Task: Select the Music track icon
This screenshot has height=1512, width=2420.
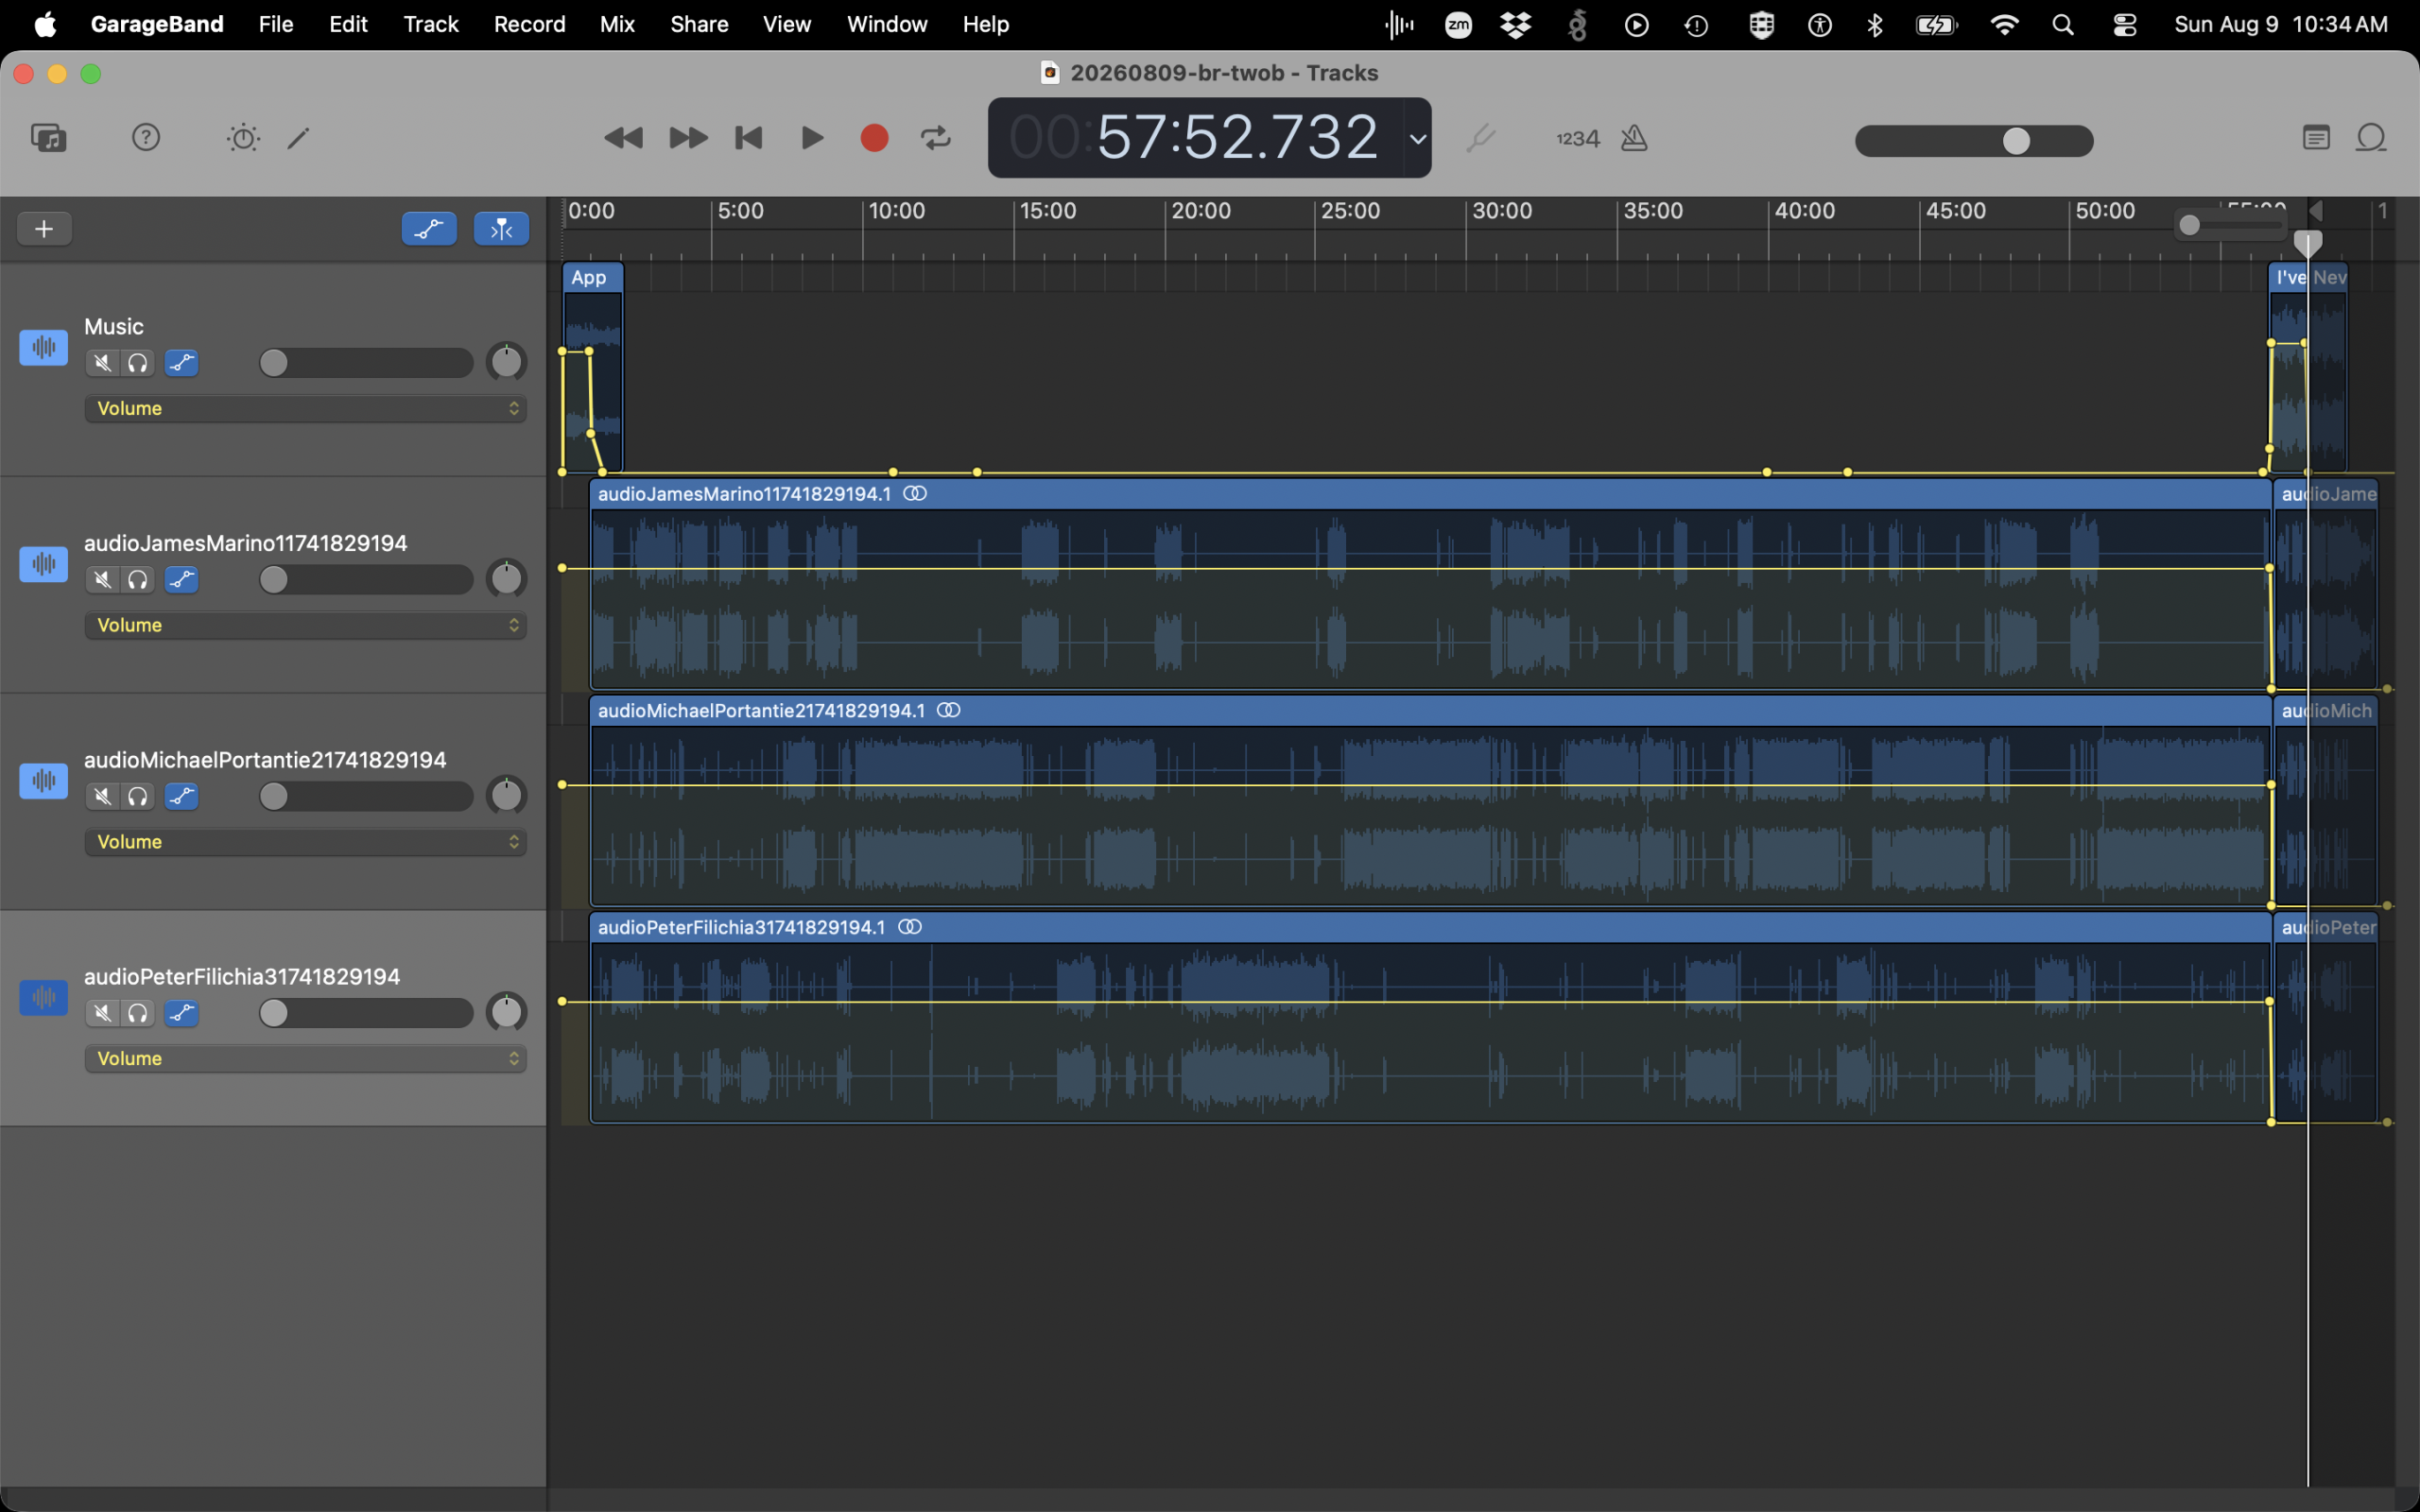Action: pos(43,347)
